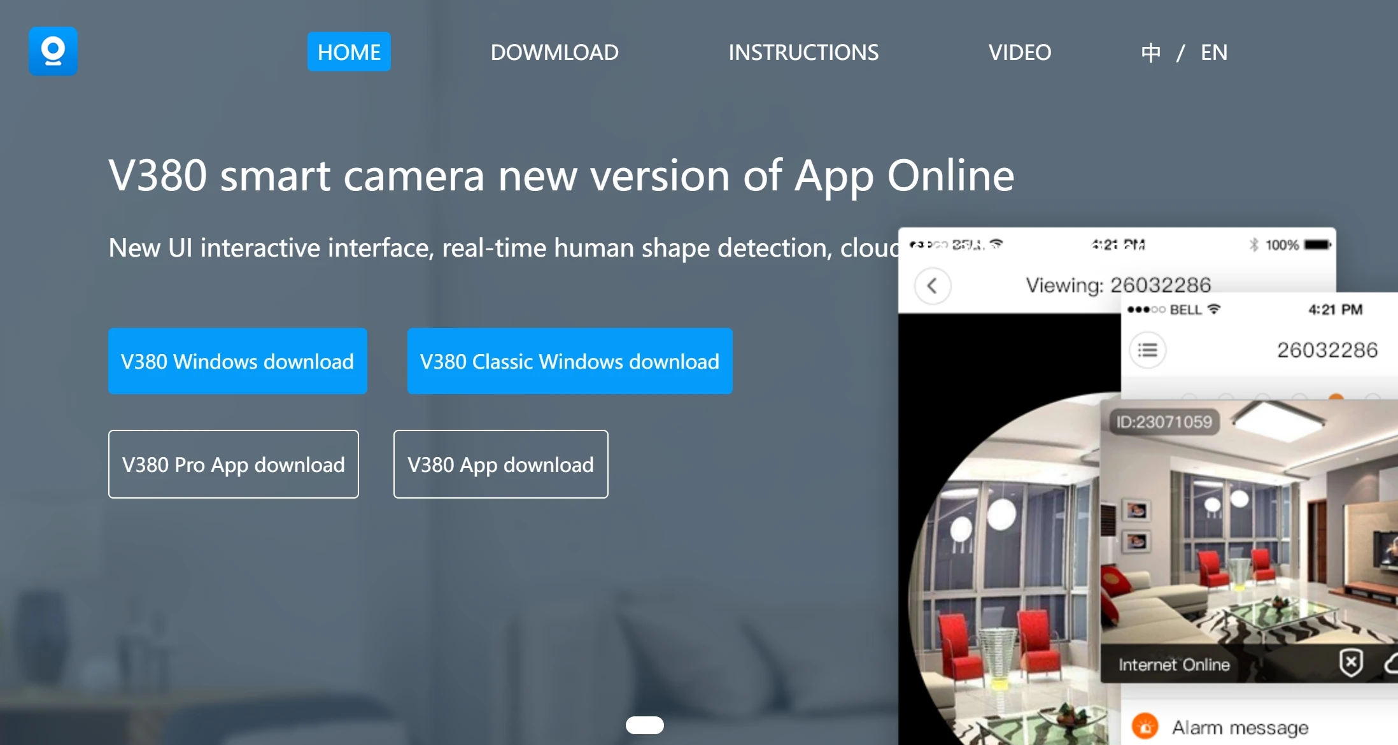The width and height of the screenshot is (1398, 745).
Task: Open the list menu icon beside 26032286
Action: tap(1147, 350)
